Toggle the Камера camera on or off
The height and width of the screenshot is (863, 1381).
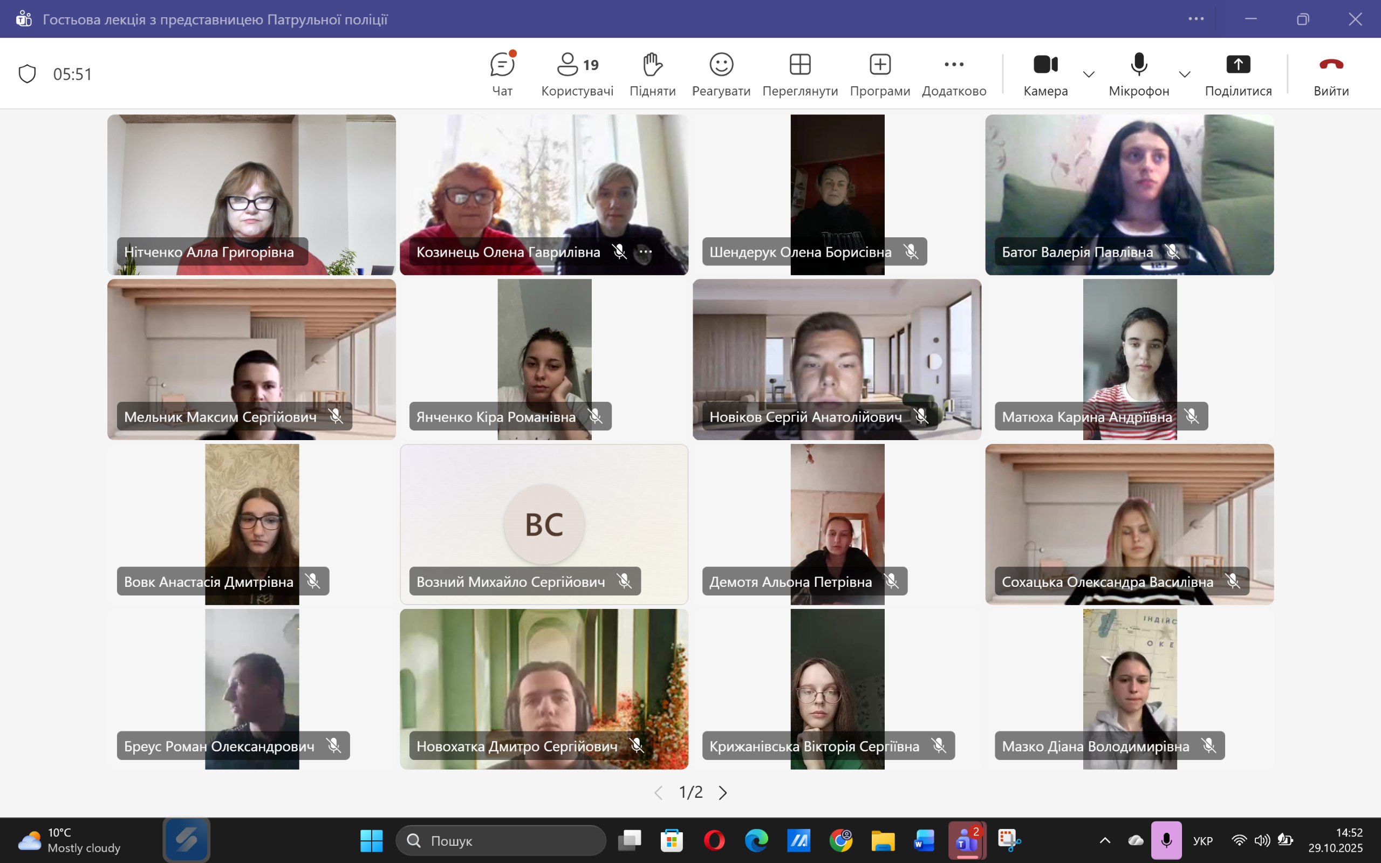coord(1045,65)
